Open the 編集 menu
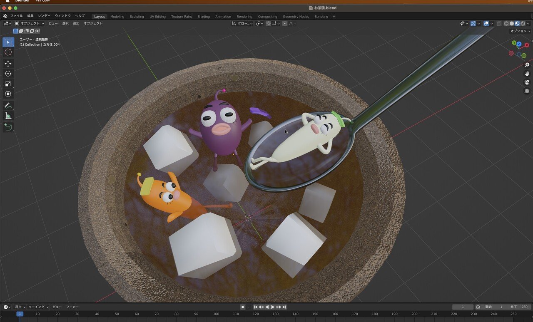 (30, 16)
